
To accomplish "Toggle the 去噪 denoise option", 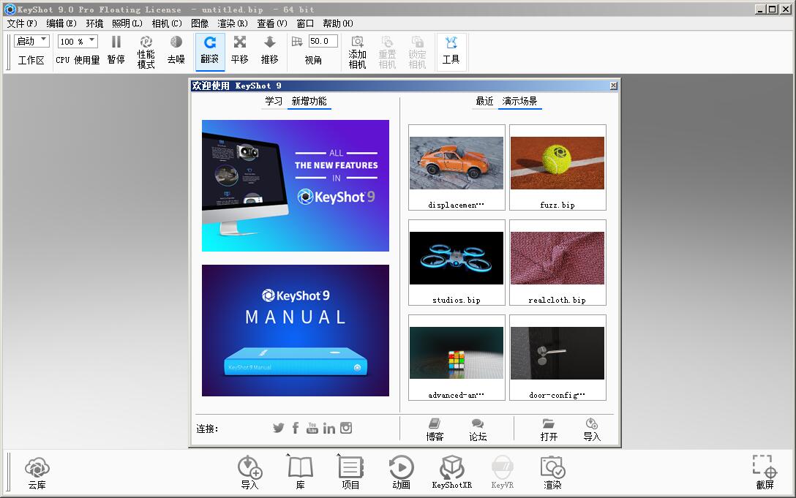I will [x=176, y=50].
